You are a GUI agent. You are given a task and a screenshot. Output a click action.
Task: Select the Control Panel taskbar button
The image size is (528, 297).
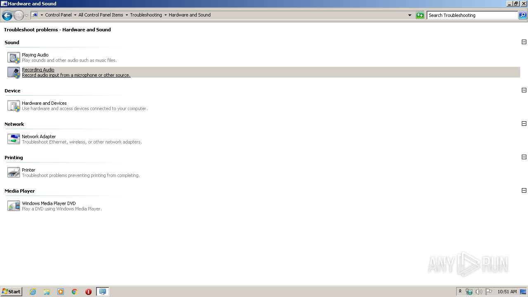[102, 292]
